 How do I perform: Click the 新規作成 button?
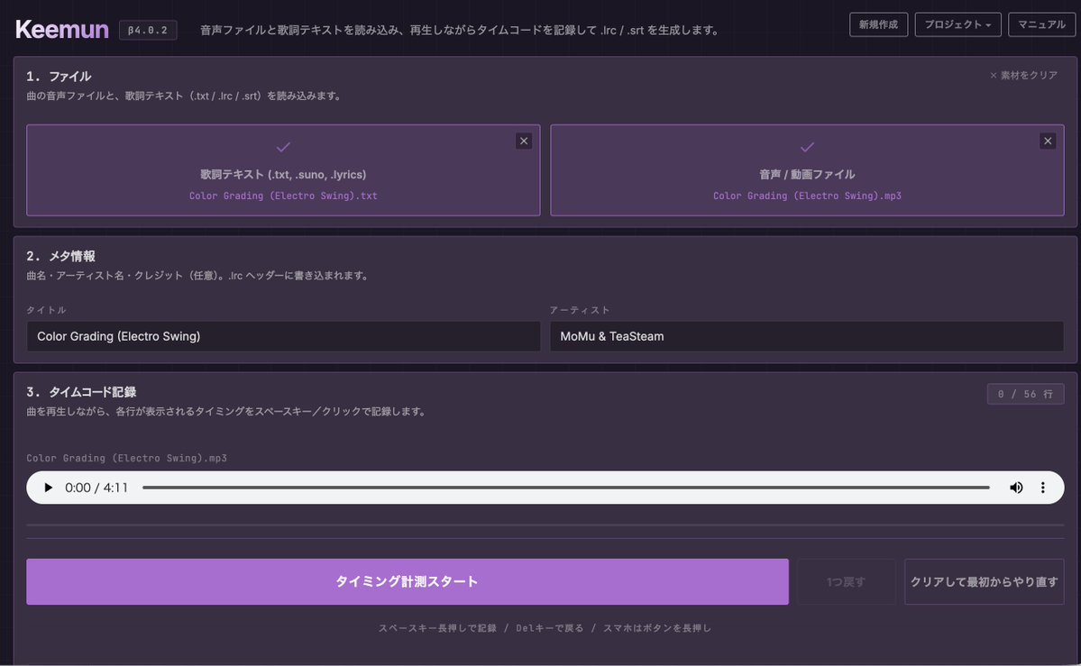coord(878,24)
